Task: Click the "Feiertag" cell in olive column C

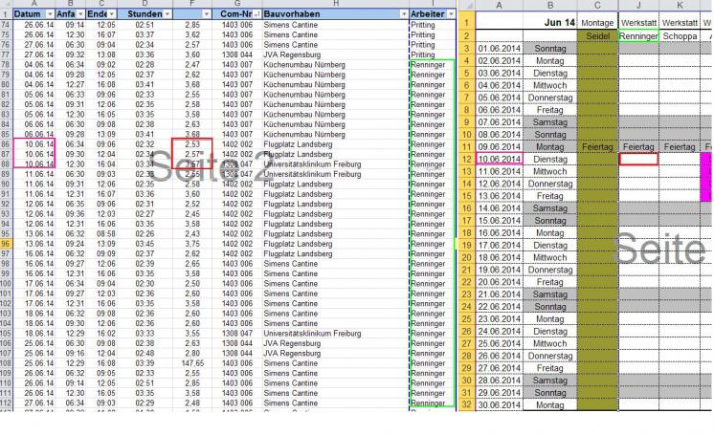Action: (597, 147)
